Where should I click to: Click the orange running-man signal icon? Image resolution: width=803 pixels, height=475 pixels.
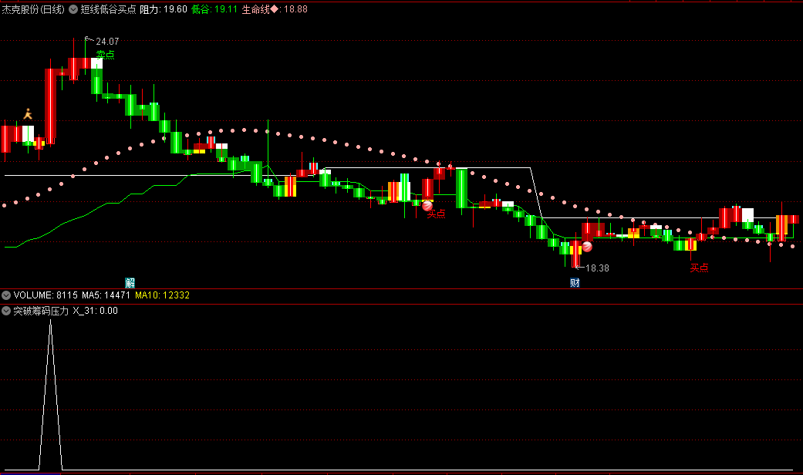(x=28, y=114)
